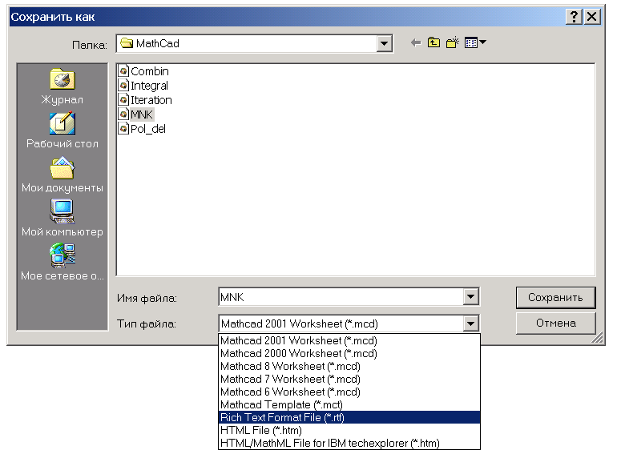This screenshot has width=625, height=454.
Task: Open the view menu icon
Action: pyautogui.click(x=475, y=42)
